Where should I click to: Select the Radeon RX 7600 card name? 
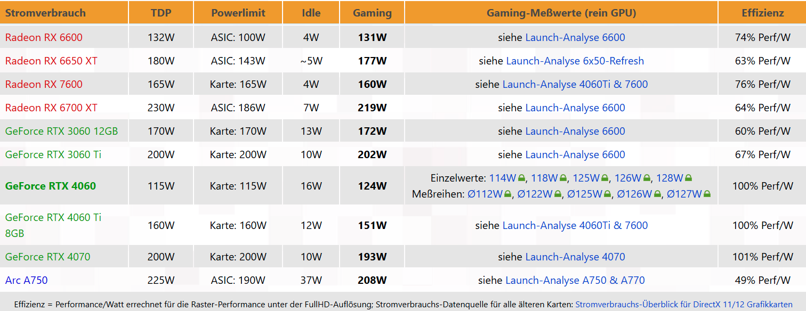point(44,84)
